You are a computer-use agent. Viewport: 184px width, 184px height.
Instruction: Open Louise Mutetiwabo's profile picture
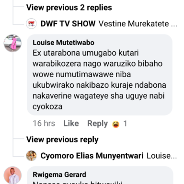(x=12, y=43)
